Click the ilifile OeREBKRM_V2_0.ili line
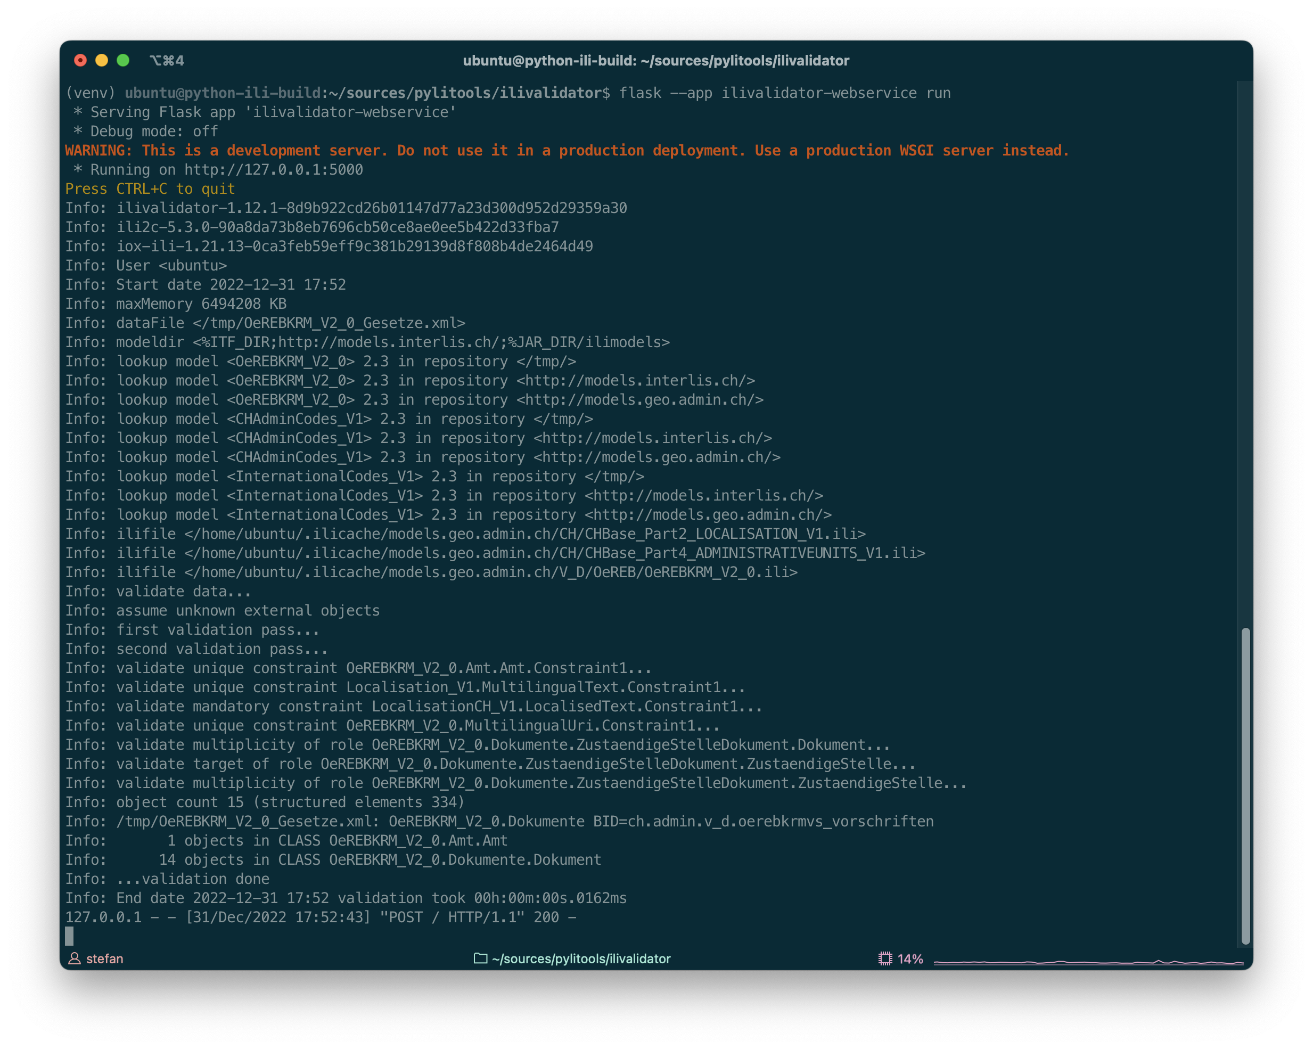The image size is (1313, 1049). pos(431,572)
